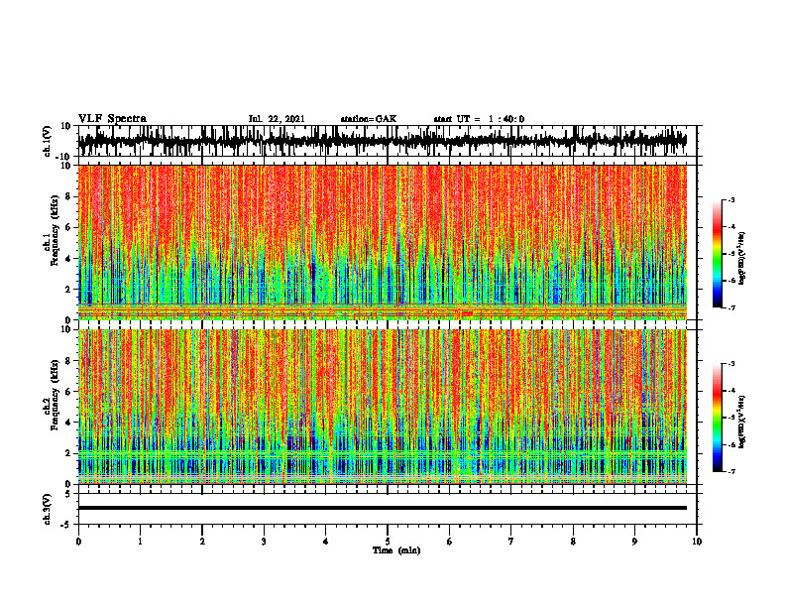Click the "-10" tick on ch.1(V) axis
Viewport: 785px width, 607px height.
point(64,157)
